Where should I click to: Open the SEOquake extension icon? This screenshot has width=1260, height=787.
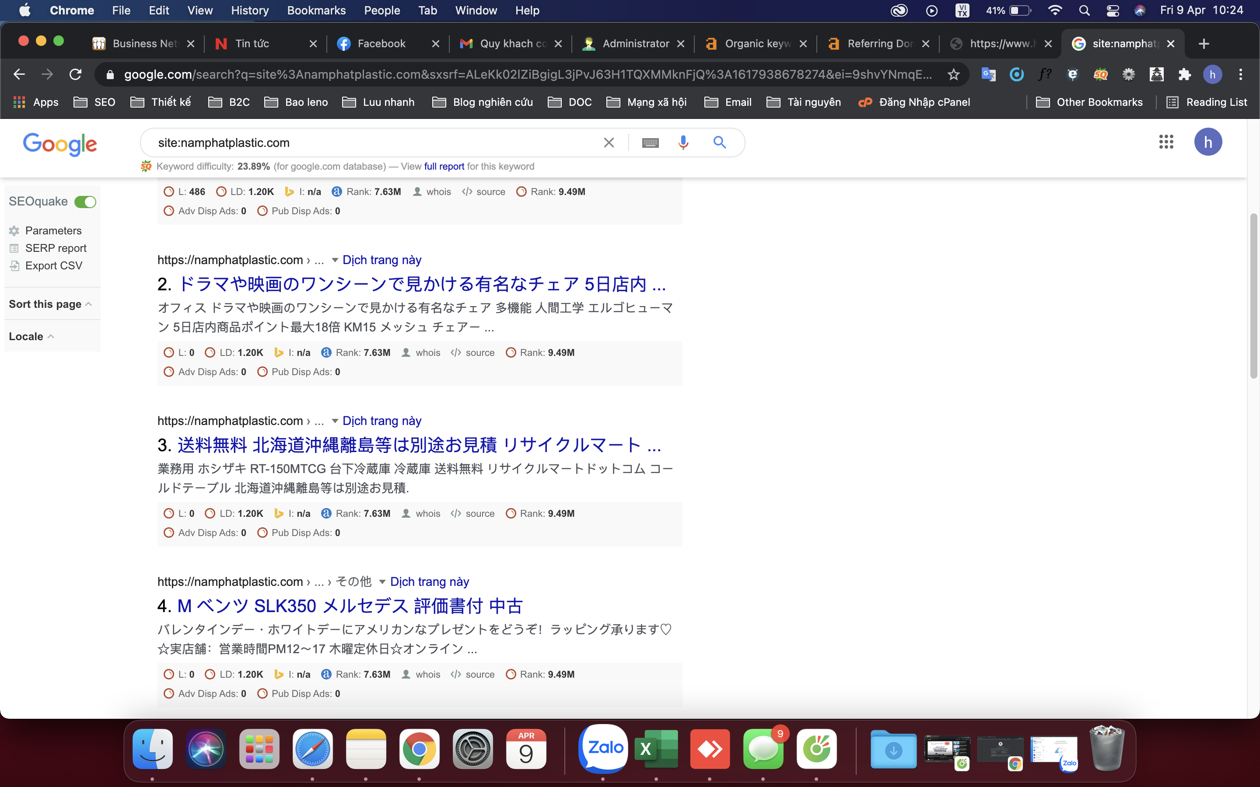(x=1101, y=74)
